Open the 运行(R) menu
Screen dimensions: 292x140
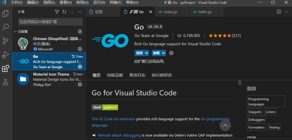[x=99, y=3]
